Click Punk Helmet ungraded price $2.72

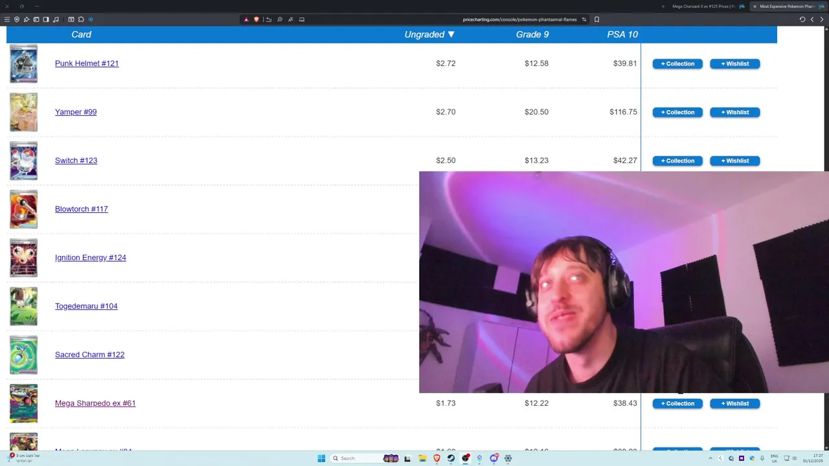click(446, 63)
